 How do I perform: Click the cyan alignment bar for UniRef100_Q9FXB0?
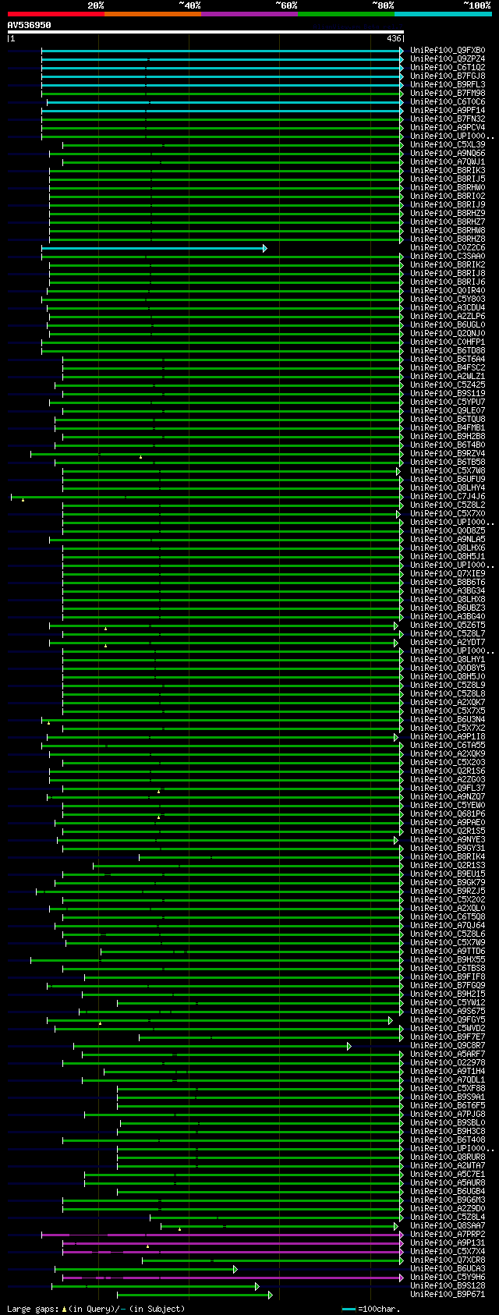[221, 51]
